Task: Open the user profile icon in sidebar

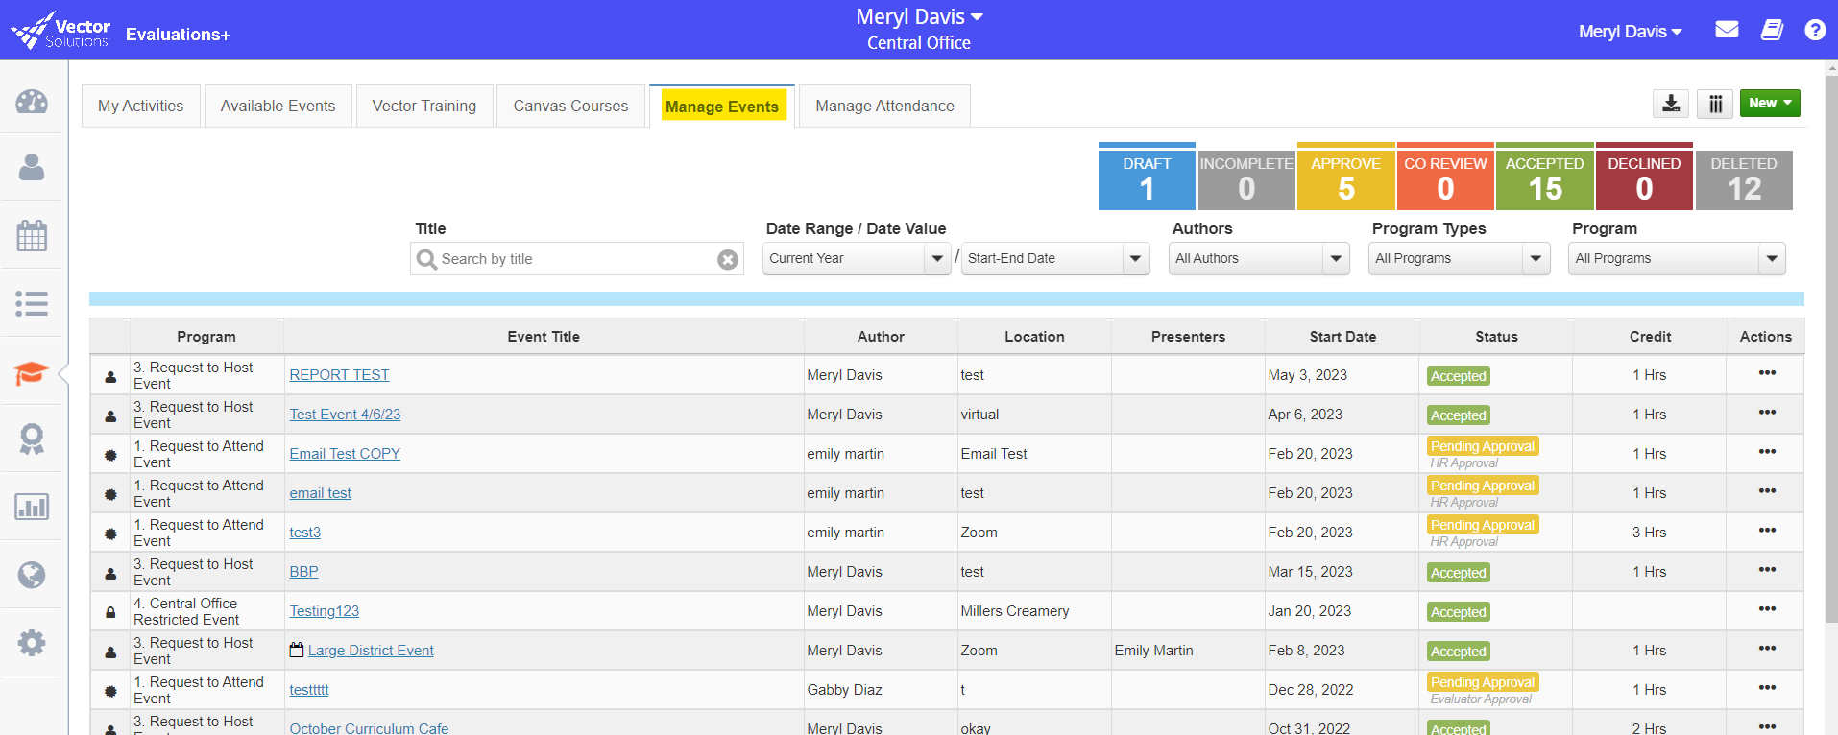Action: (32, 168)
